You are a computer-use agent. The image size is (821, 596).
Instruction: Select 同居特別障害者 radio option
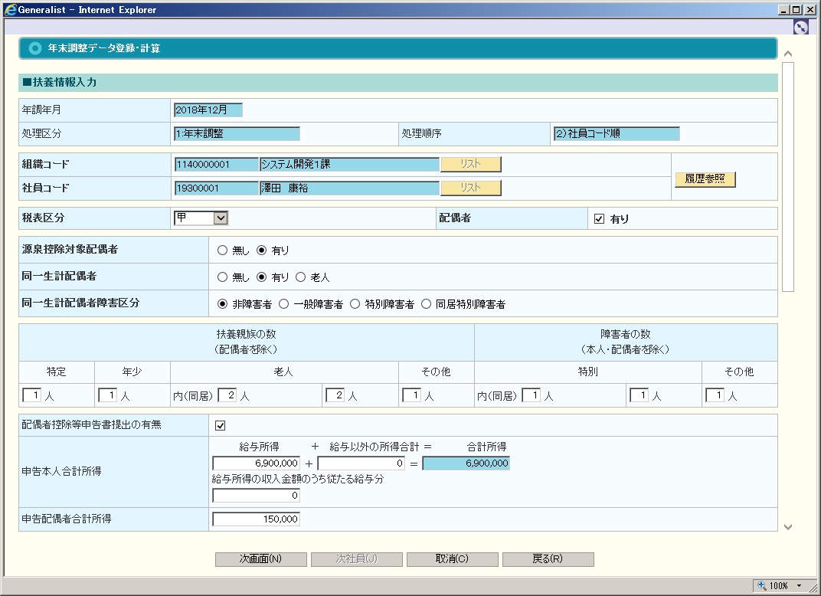point(426,304)
